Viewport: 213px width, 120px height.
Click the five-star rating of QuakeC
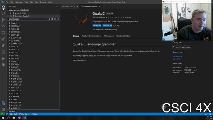(x=126, y=17)
